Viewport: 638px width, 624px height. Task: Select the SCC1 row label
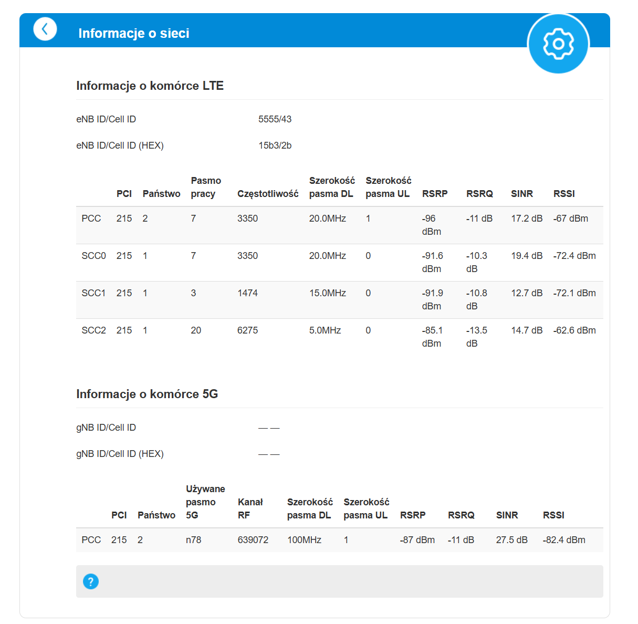93,293
